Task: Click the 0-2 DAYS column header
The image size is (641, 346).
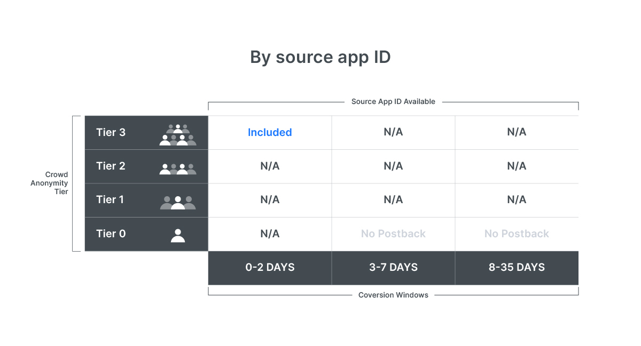Action: 270,268
